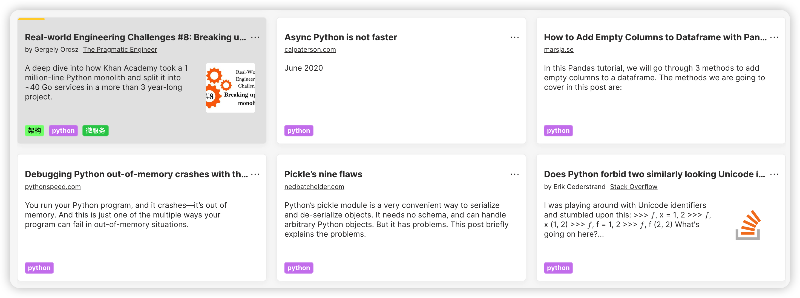Viewport: 800px width, 298px height.
Task: Open more options for Pickle's nine flaws card
Action: tap(514, 174)
